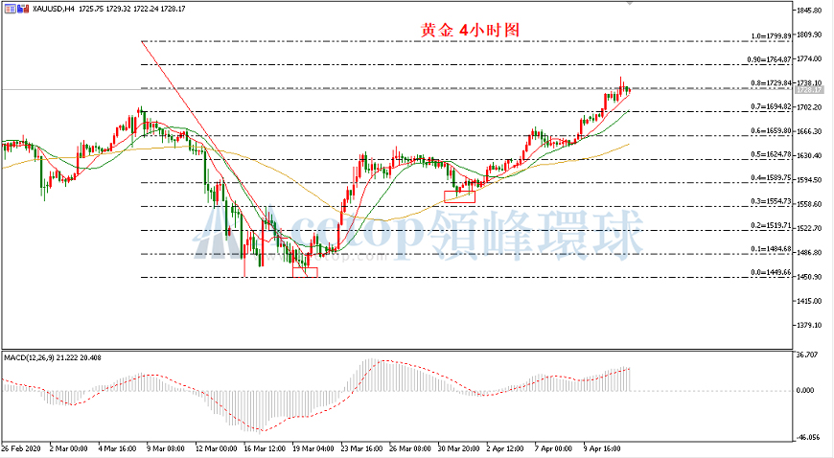
Task: Click the current price tag 1728.17
Action: click(809, 90)
